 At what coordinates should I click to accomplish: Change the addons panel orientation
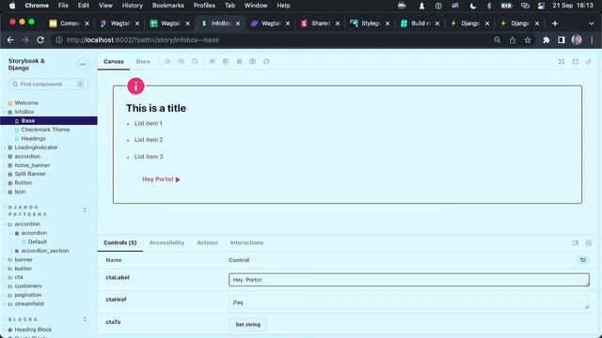pos(575,243)
